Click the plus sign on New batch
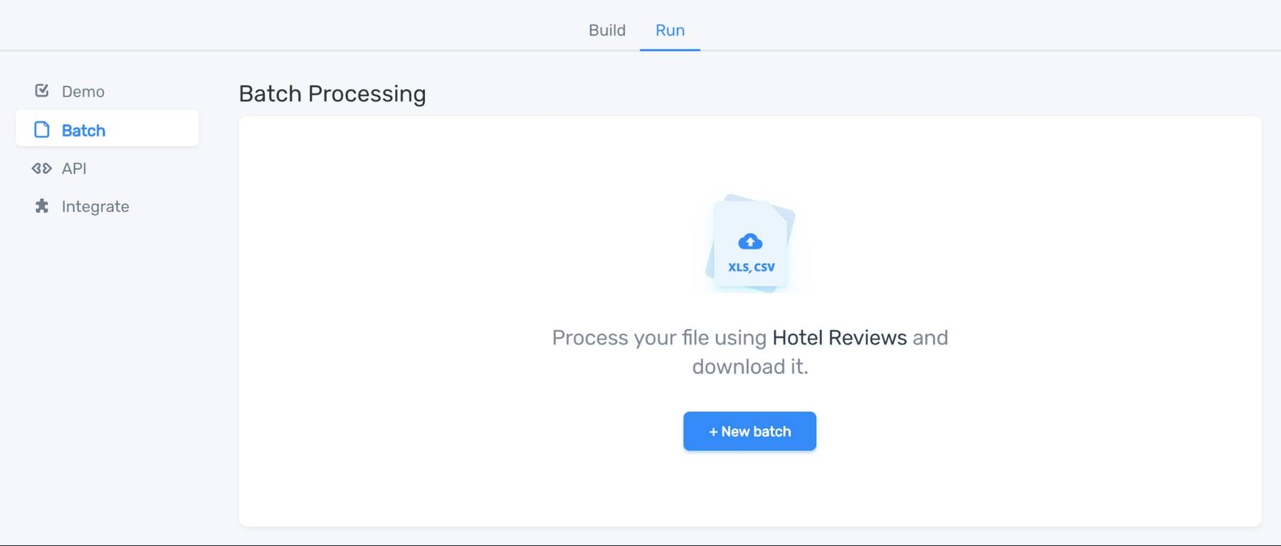 (713, 432)
